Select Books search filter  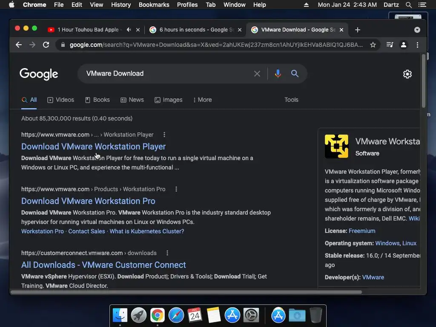click(98, 100)
